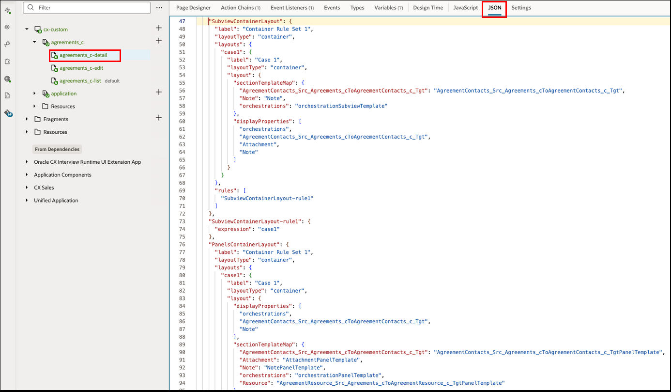Click inside the Filter input field
Viewport: 671px width, 392px height.
(73, 8)
